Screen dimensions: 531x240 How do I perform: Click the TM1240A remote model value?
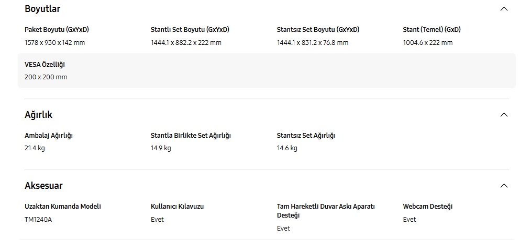click(x=38, y=220)
